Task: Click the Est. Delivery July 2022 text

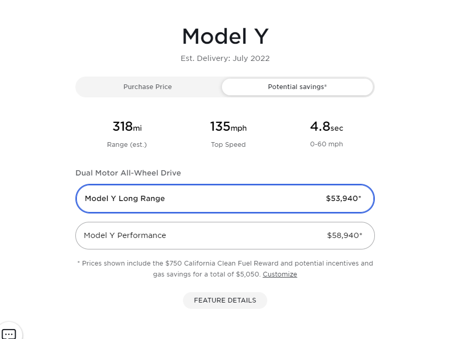Action: click(x=225, y=58)
